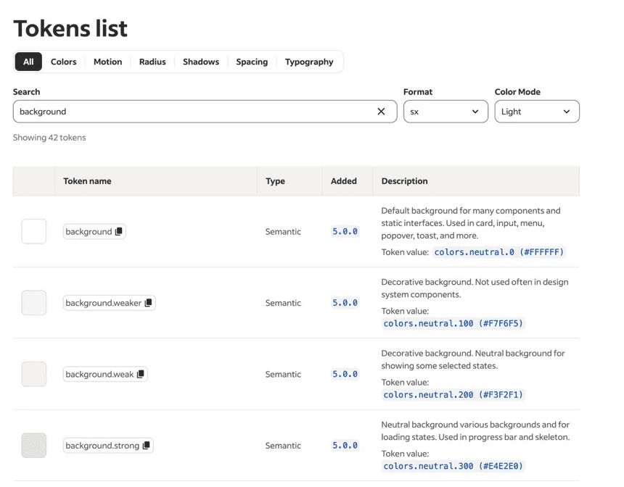Click the white background color swatch

[x=34, y=232]
